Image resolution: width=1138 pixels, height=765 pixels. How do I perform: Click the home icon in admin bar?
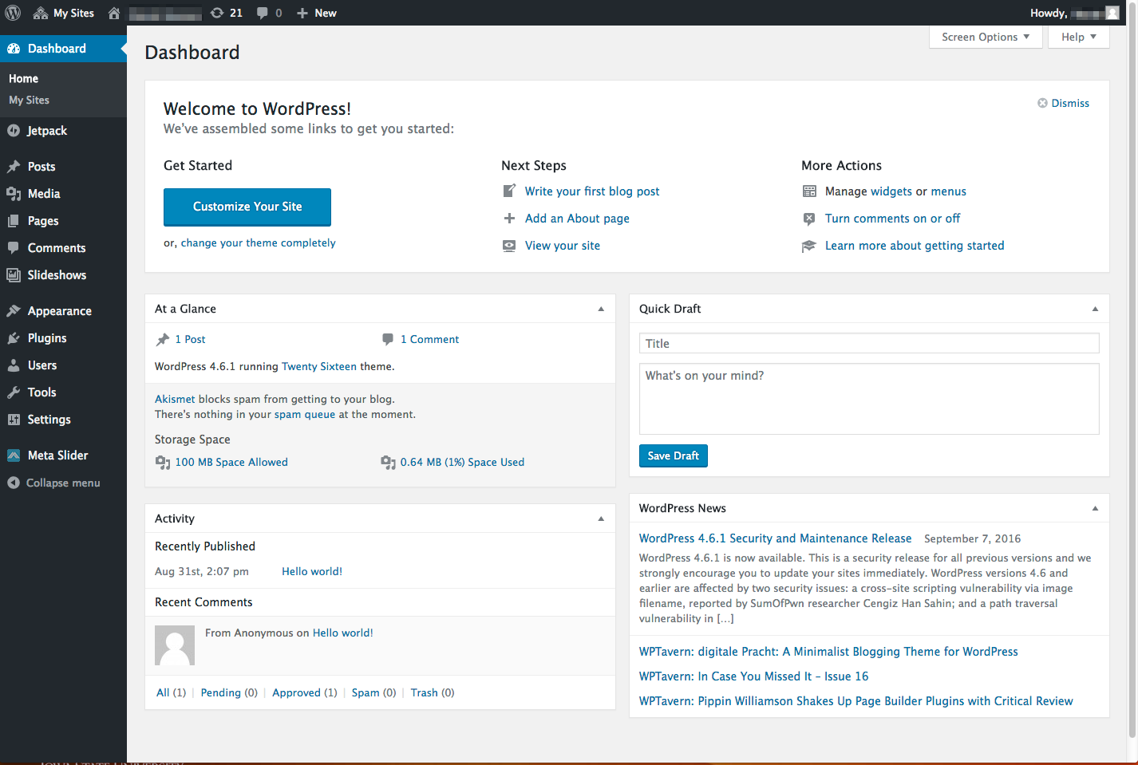(x=114, y=13)
